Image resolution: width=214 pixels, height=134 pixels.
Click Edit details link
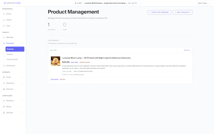(55, 80)
